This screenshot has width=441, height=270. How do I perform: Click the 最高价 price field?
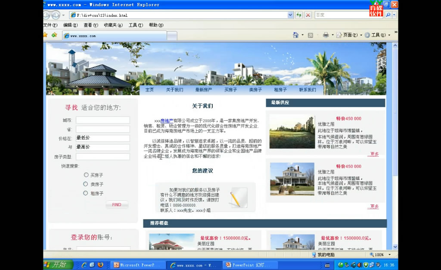[x=102, y=147]
